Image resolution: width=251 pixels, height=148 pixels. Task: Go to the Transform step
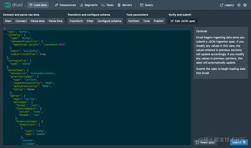pyautogui.click(x=76, y=21)
